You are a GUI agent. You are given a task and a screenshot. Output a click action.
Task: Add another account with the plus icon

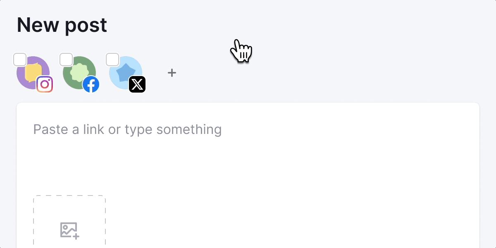click(x=172, y=73)
